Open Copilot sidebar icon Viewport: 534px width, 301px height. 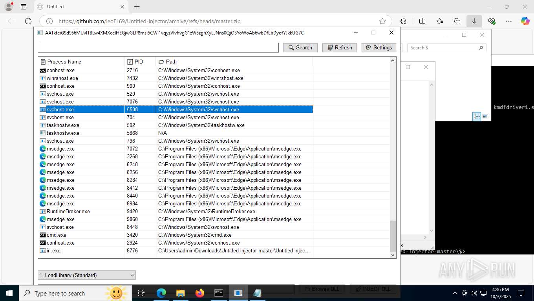525,21
